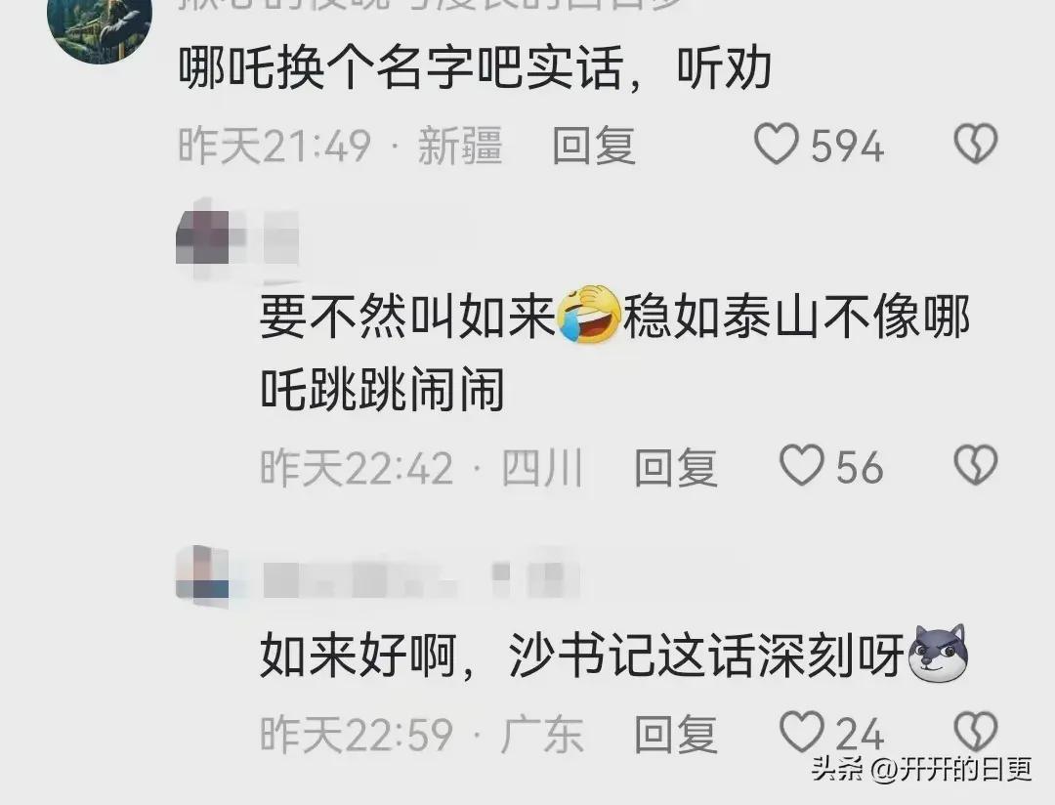Open the 头条 @开开的日更 watermark
Image resolution: width=1055 pixels, height=805 pixels.
click(922, 769)
